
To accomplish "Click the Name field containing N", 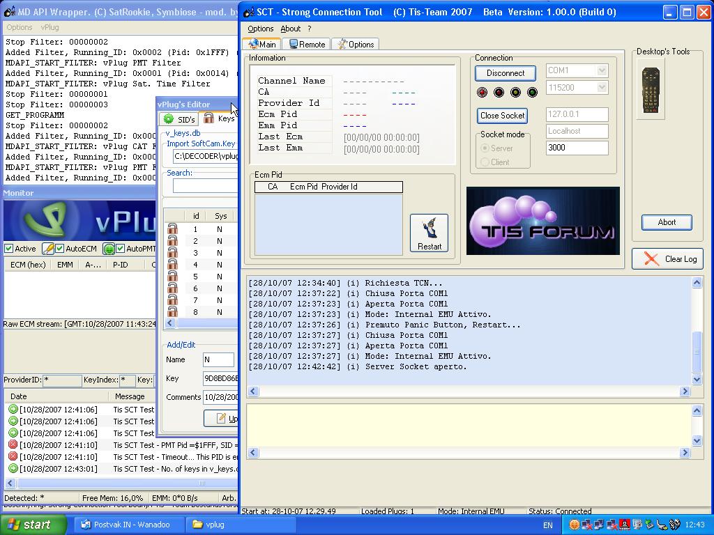I will [218, 359].
